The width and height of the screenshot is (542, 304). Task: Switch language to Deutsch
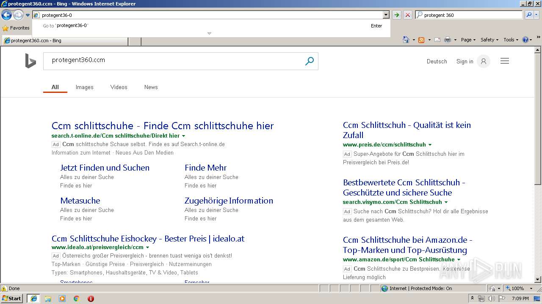pos(437,62)
